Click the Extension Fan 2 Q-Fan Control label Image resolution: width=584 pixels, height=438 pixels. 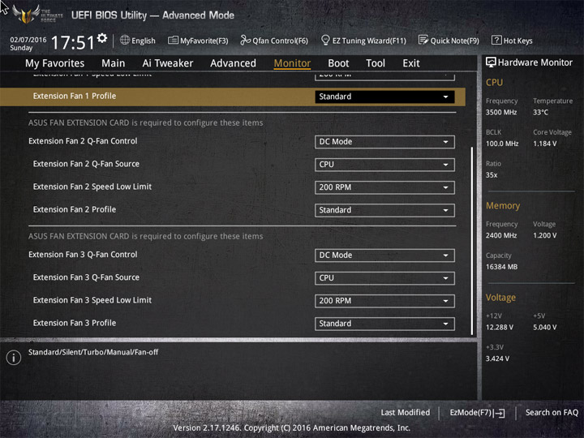[x=83, y=141]
